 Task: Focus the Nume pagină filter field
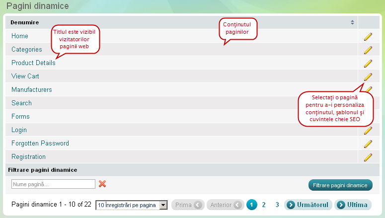pos(53,184)
